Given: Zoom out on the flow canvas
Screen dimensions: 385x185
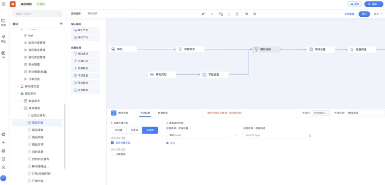Looking at the screenshot, I should pos(255,14).
